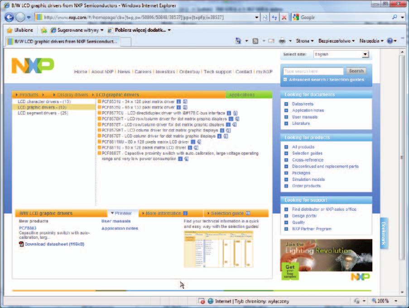The height and width of the screenshot is (308, 409).
Task: Click the browser Back arrow button
Action: coord(9,18)
